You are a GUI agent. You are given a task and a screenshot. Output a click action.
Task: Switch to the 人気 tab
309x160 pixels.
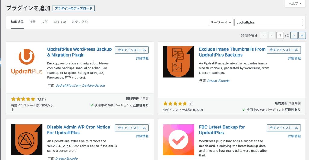click(45, 22)
